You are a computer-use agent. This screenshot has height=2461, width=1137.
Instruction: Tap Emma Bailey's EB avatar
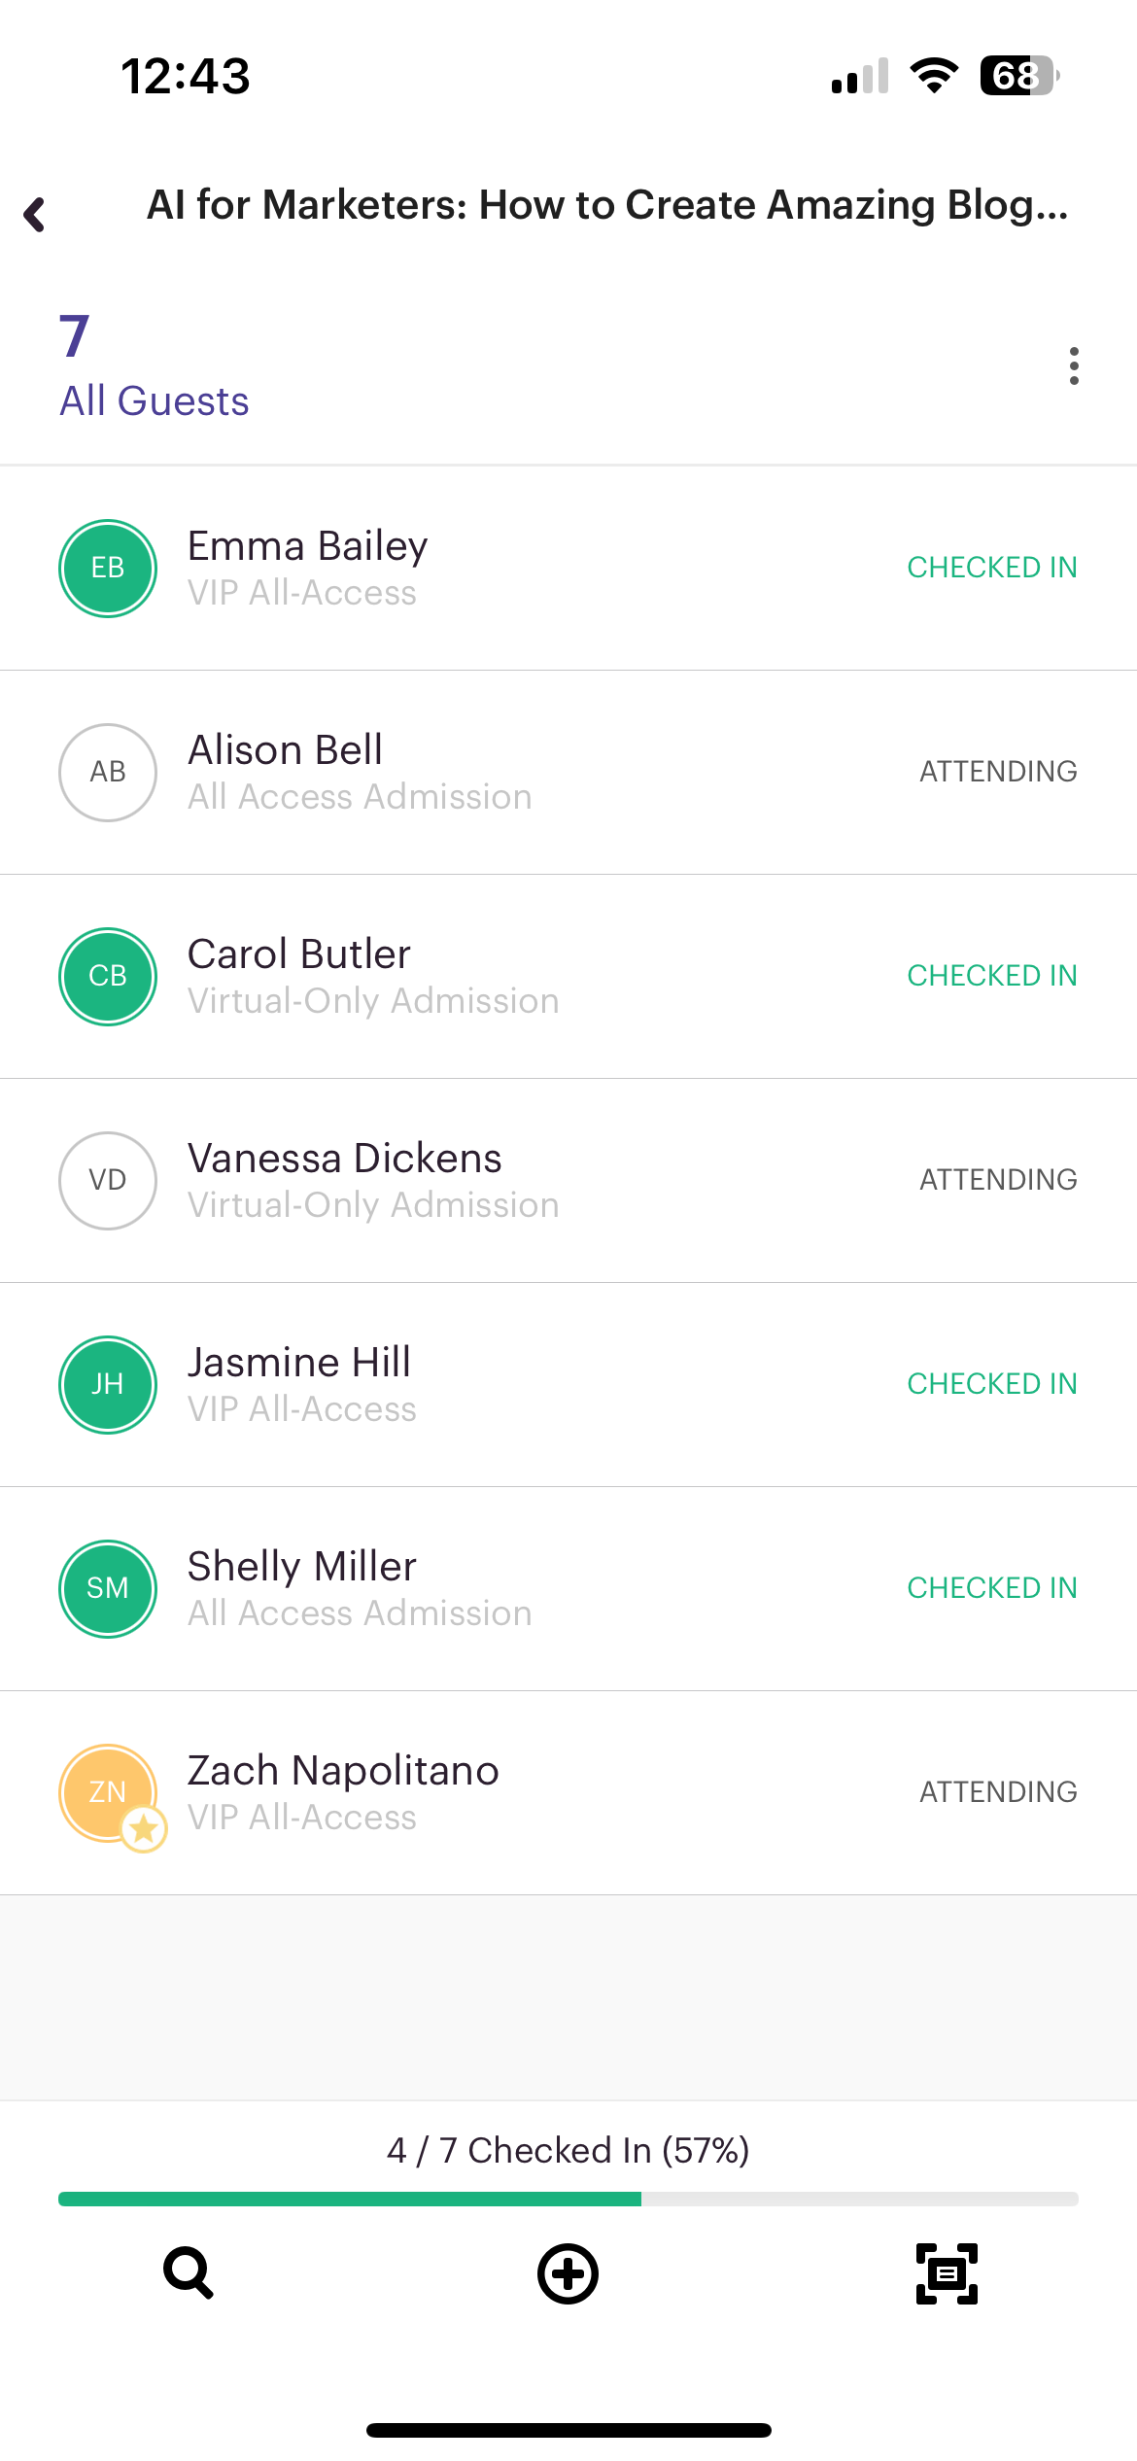click(108, 569)
